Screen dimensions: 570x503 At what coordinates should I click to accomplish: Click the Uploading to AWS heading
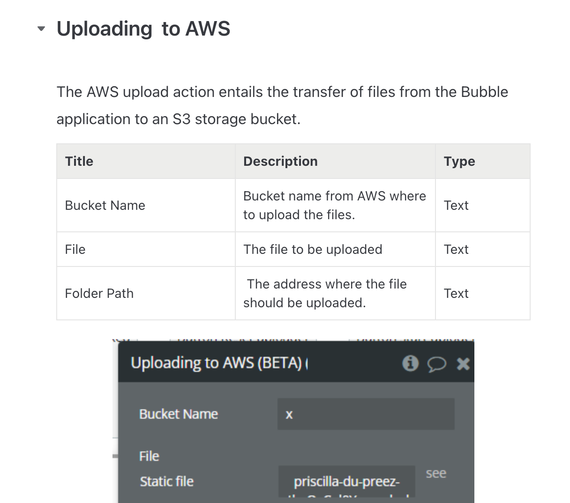[x=143, y=29]
